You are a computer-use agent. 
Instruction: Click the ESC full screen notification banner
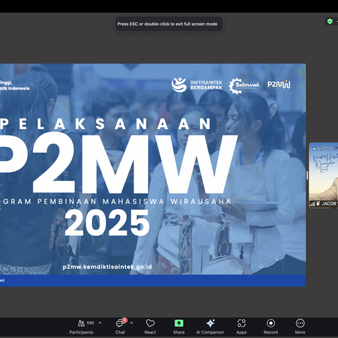(169, 24)
